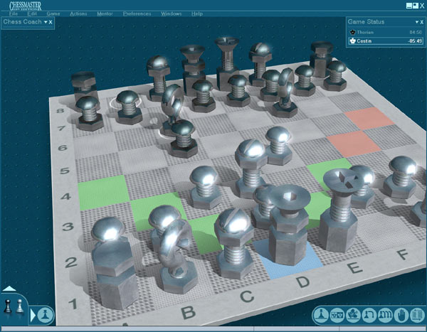Click the Game Status panel title
Image resolution: width=427 pixels, height=332 pixels.
click(x=366, y=22)
